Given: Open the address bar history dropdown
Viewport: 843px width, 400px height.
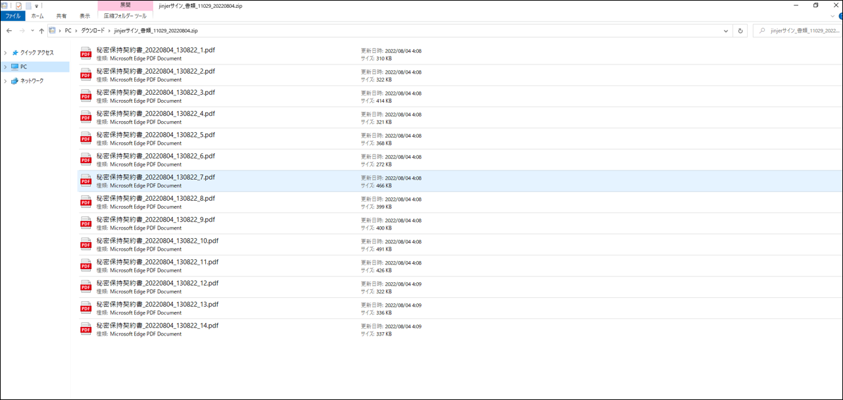Looking at the screenshot, I should (726, 31).
